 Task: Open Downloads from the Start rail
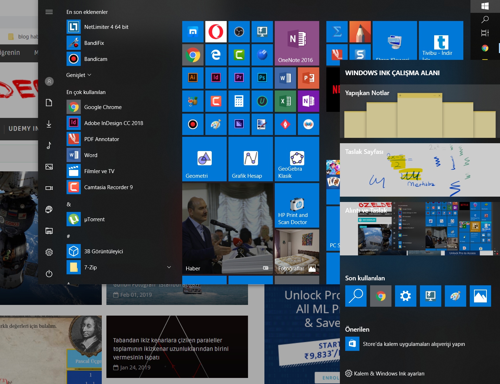click(x=49, y=124)
